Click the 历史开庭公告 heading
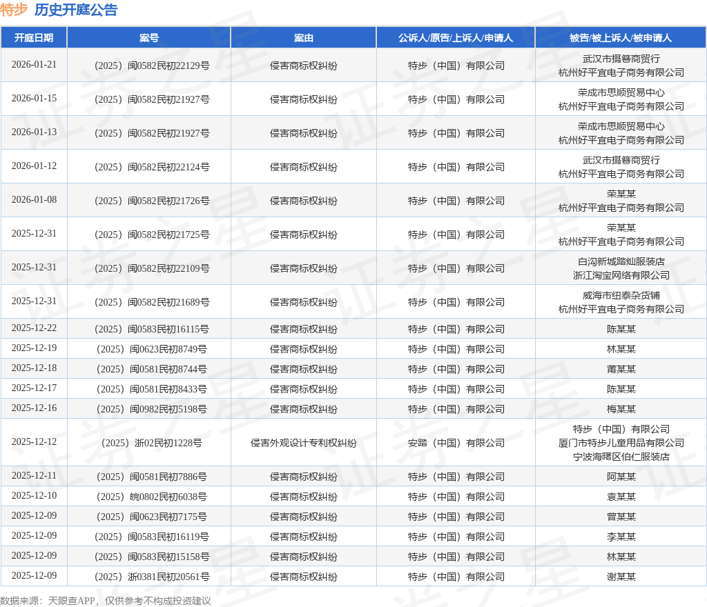Viewport: 707px width, 607px height. click(76, 10)
